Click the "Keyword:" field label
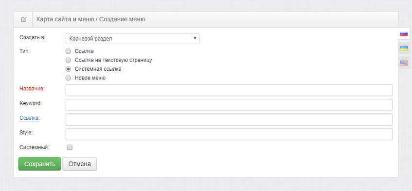The width and height of the screenshot is (412, 191). (x=31, y=103)
